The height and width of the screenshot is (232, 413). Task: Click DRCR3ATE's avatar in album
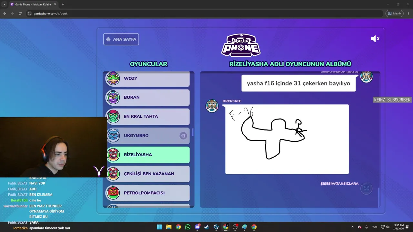[x=212, y=106]
